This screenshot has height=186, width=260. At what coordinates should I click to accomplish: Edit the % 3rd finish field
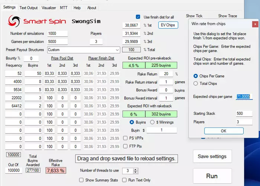tap(131, 41)
